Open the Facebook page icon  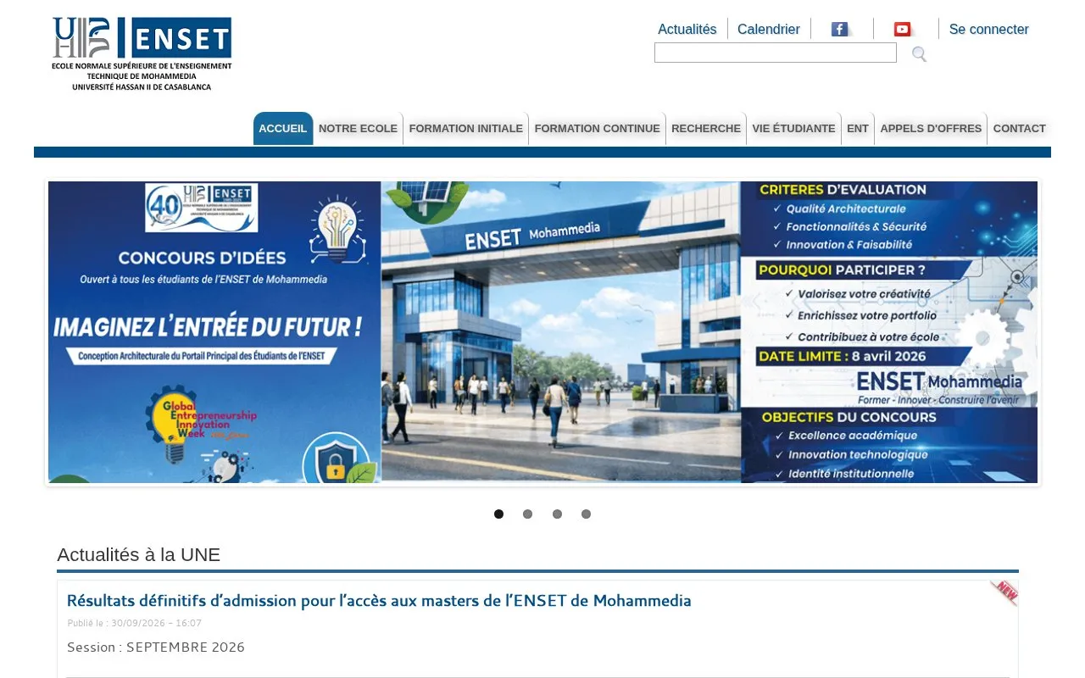click(841, 29)
